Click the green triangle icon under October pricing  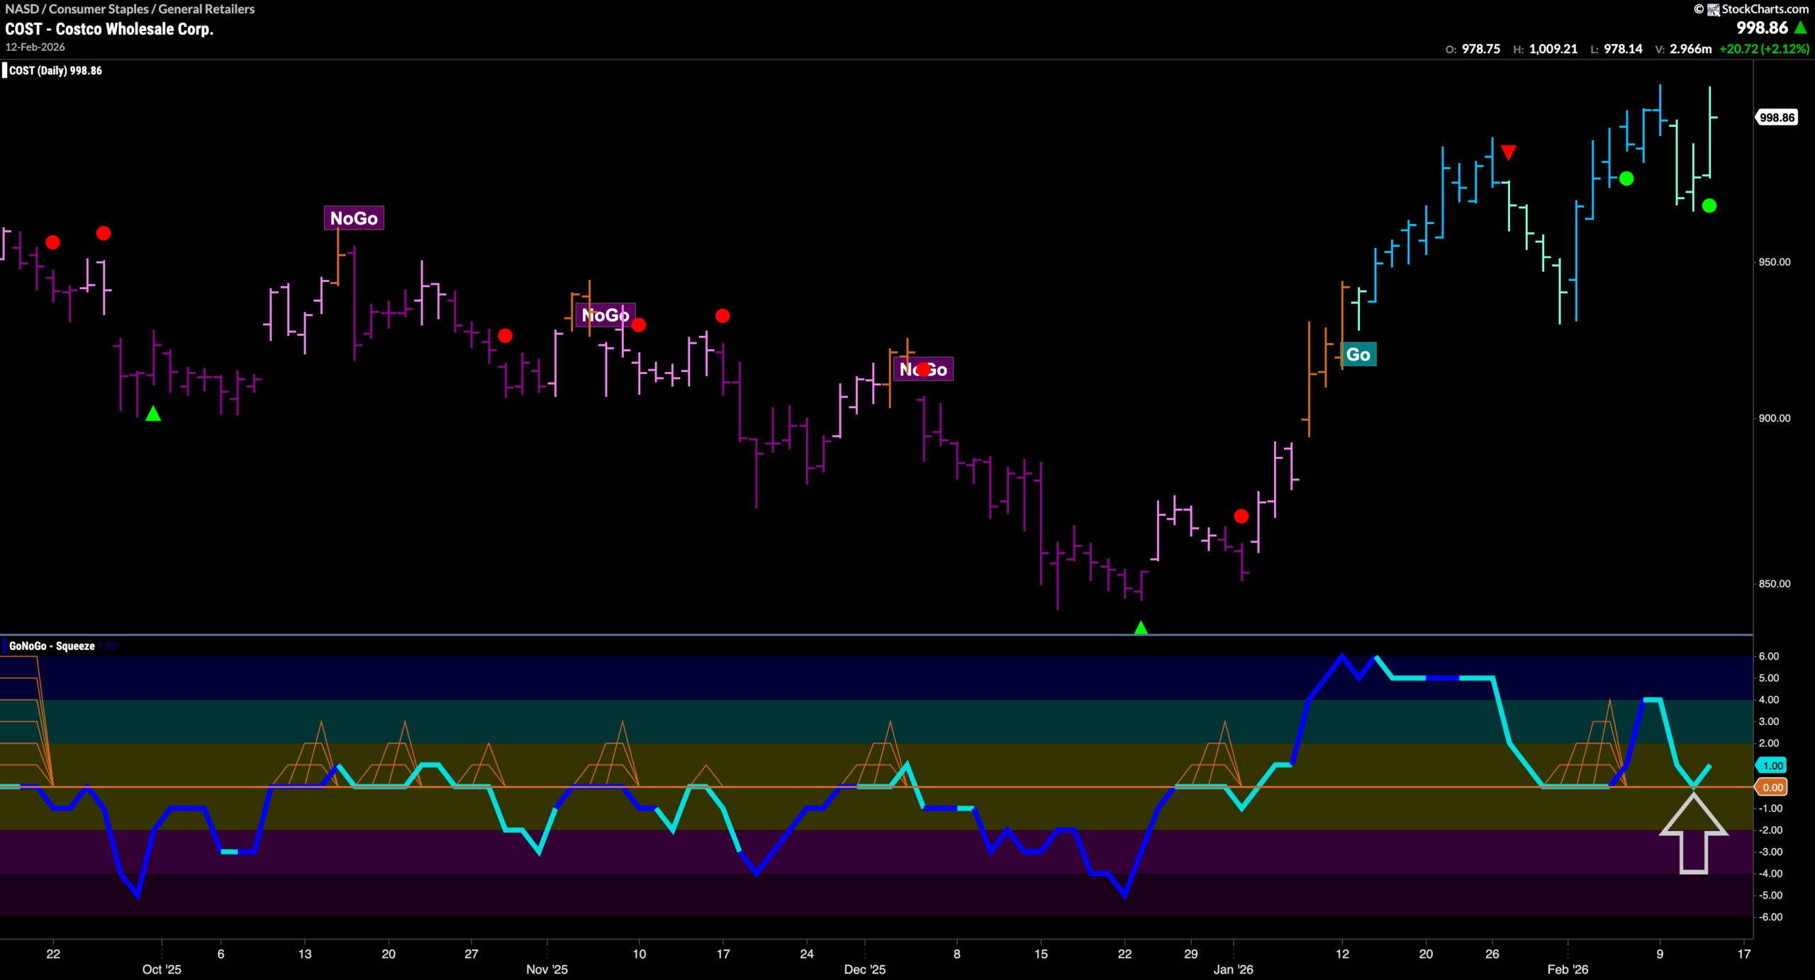click(152, 415)
